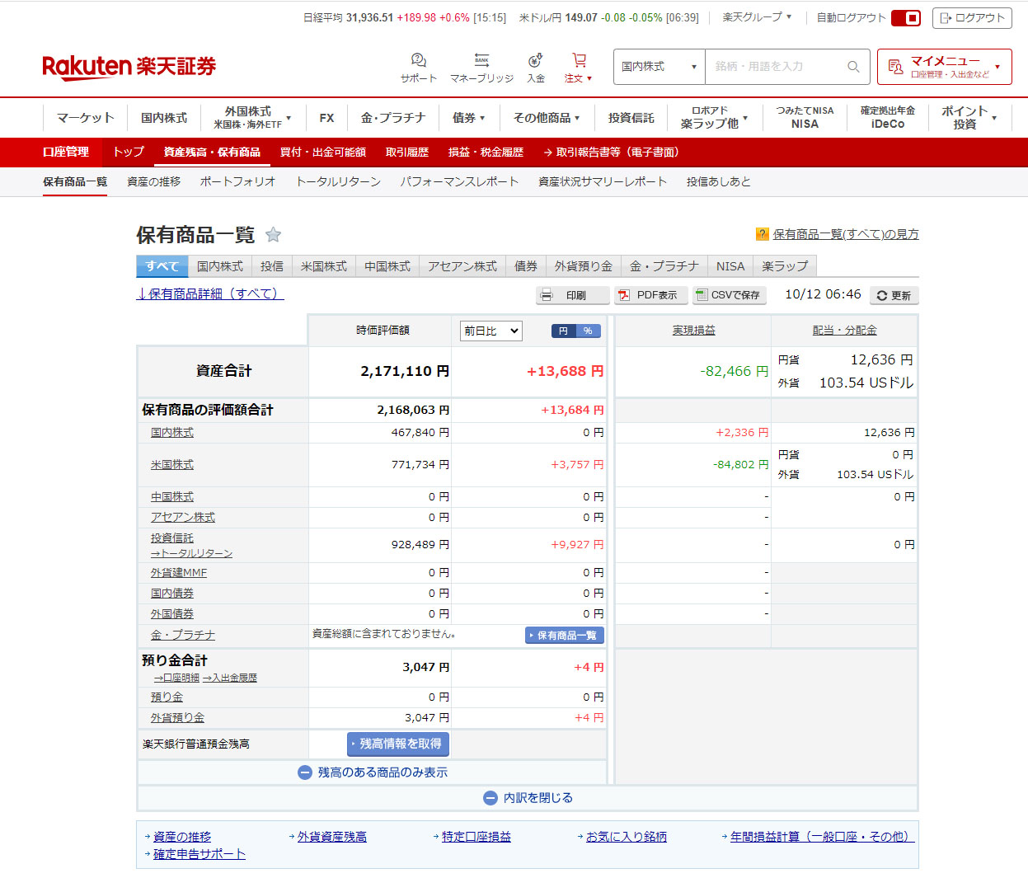This screenshot has width=1028, height=878.
Task: Save holdings with CSVで保存
Action: pyautogui.click(x=729, y=295)
